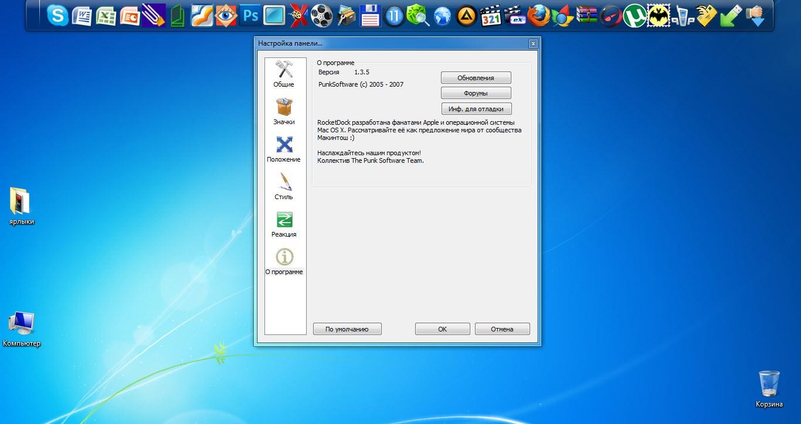
Task: Switch to Значки settings section
Action: tap(284, 111)
